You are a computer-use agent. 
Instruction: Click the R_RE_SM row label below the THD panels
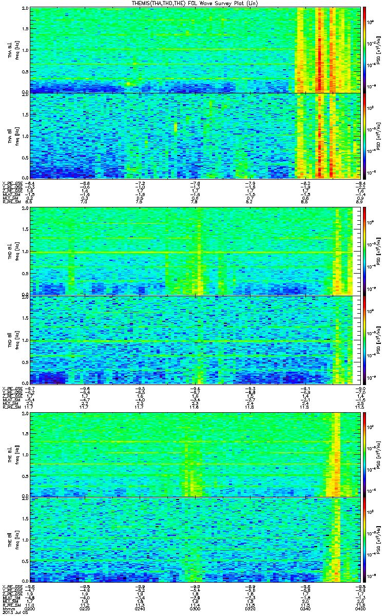coord(11,407)
